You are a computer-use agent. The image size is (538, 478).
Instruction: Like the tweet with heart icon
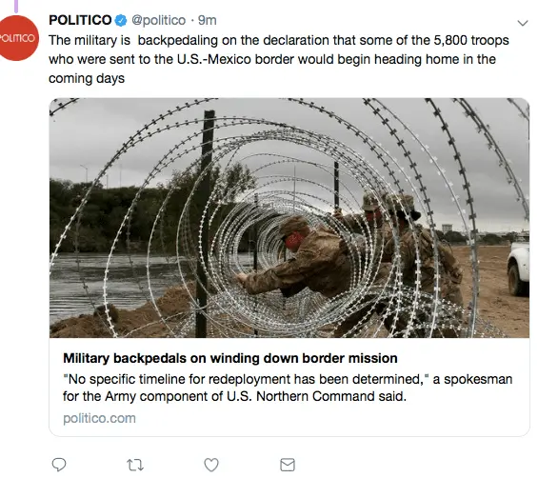tap(211, 465)
